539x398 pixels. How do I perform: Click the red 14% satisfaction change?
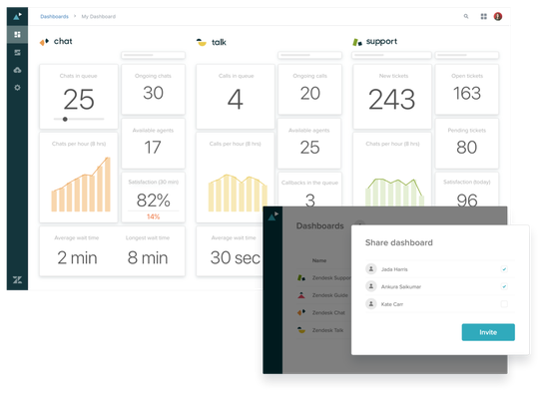click(154, 216)
